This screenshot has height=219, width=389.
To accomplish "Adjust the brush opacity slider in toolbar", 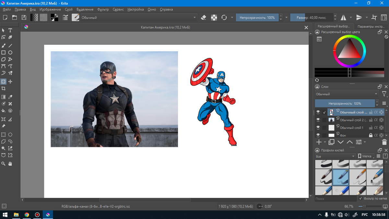I will (257, 18).
